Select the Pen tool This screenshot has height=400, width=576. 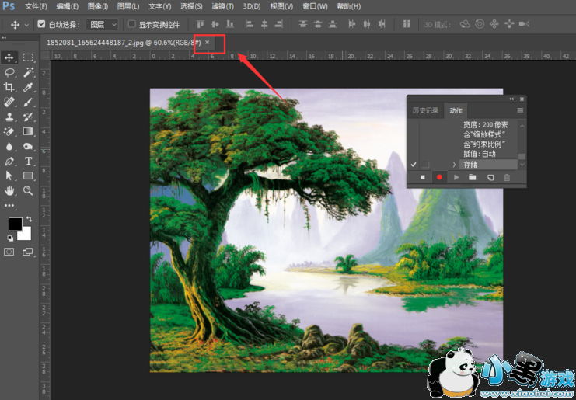pos(9,161)
